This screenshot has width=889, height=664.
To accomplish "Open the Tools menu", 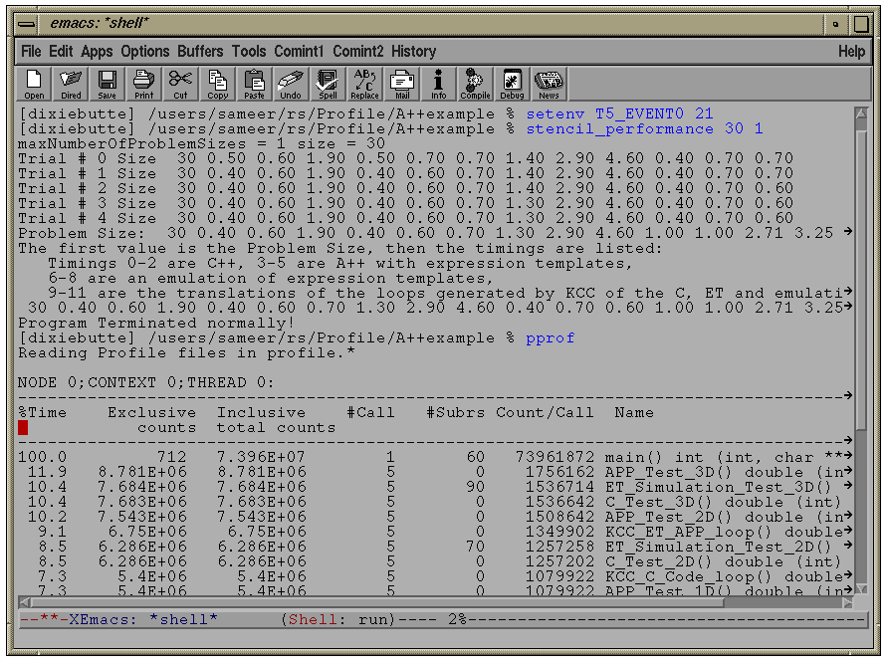I will click(x=248, y=52).
